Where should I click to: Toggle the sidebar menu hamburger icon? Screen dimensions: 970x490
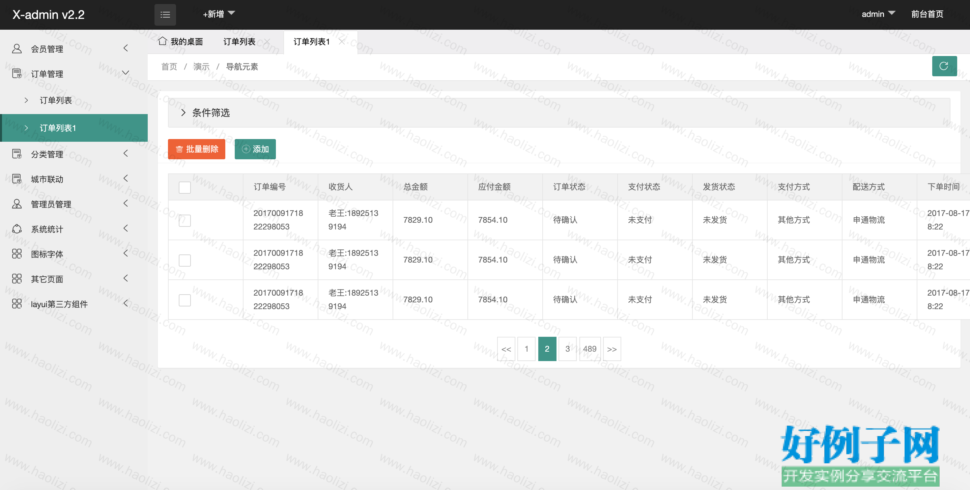(x=165, y=15)
